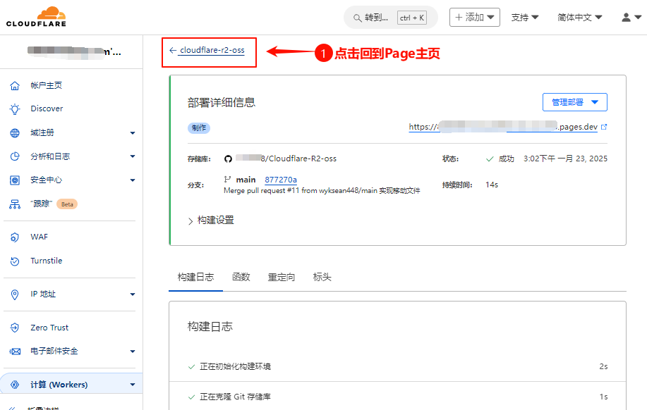
Task: Open commit 877270a link
Action: [281, 180]
